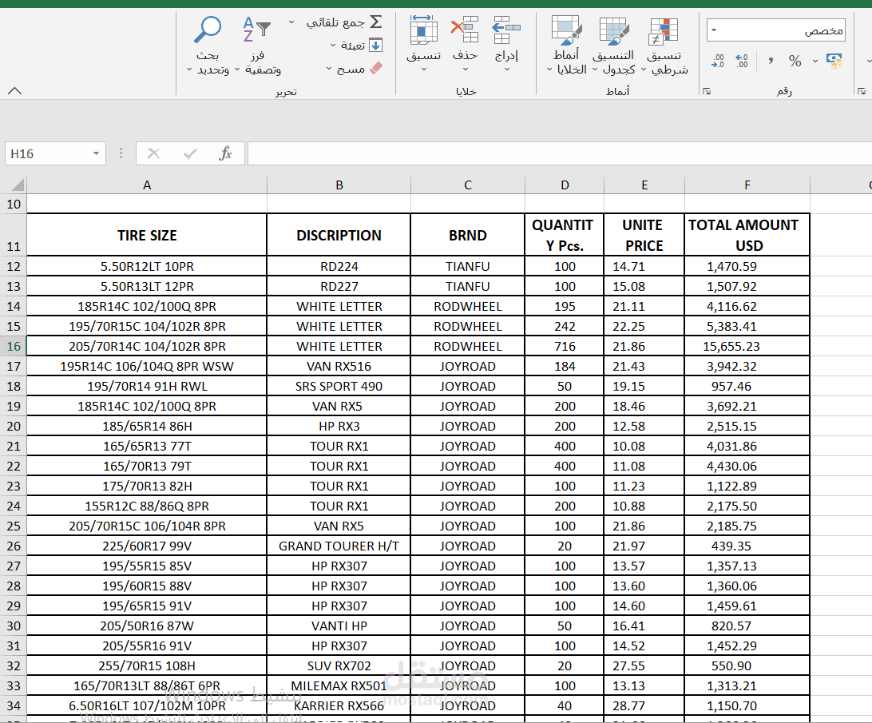Expand the AutoSum dropdown arrow

pos(291,22)
